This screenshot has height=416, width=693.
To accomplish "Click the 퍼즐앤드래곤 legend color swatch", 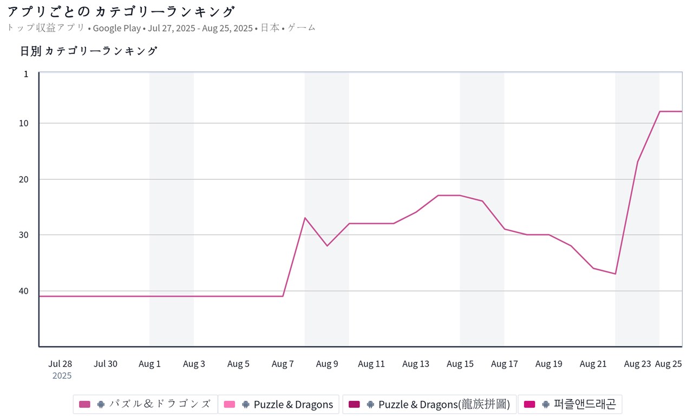I will (x=529, y=404).
